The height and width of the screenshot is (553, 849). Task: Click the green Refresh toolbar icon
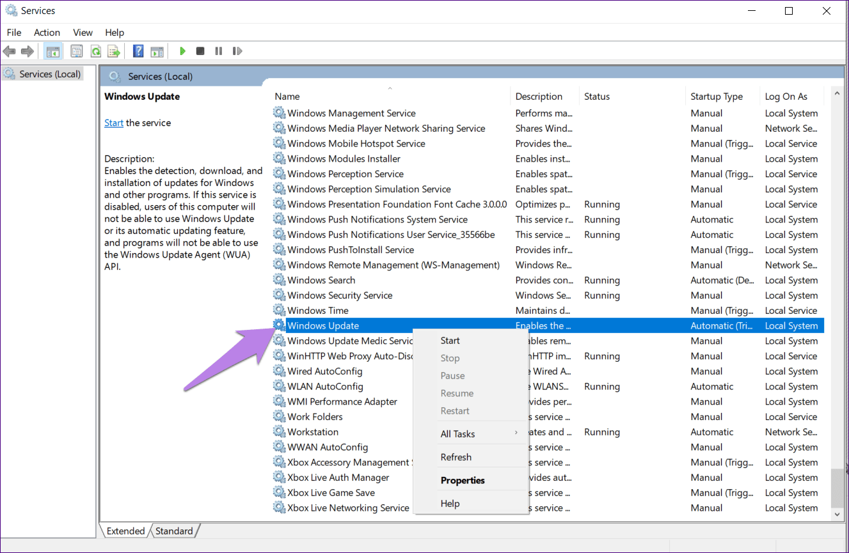pos(95,51)
